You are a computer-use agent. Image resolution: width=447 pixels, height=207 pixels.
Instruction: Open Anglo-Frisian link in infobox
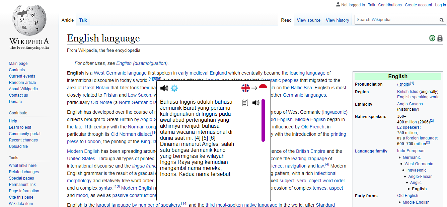(420, 177)
